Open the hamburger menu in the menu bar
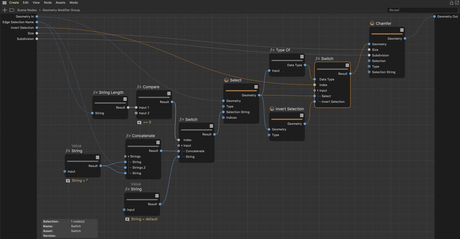The image size is (460, 239). [x=4, y=3]
